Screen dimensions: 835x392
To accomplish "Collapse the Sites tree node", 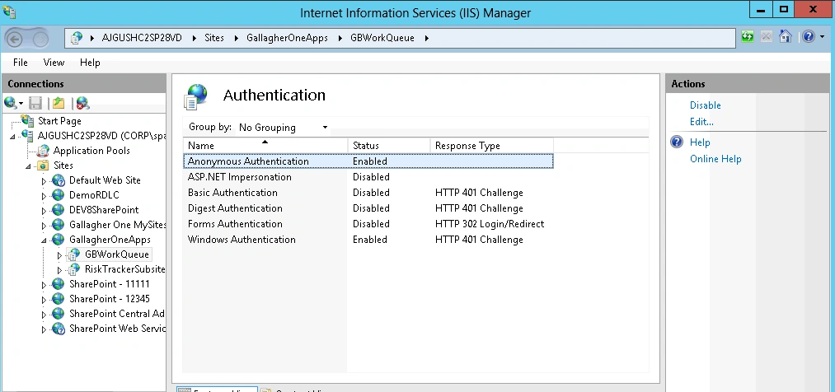I will pyautogui.click(x=29, y=166).
